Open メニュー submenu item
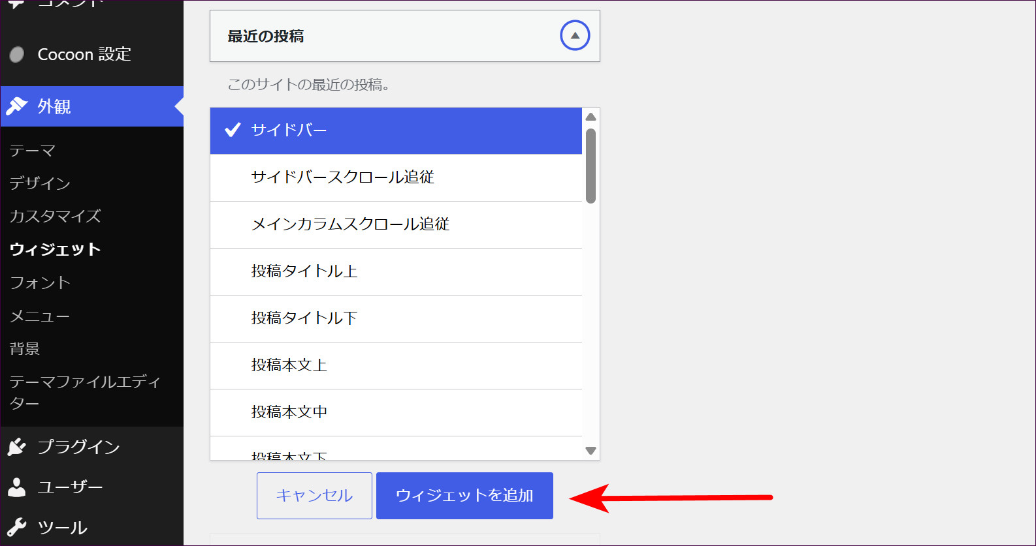 (x=40, y=316)
